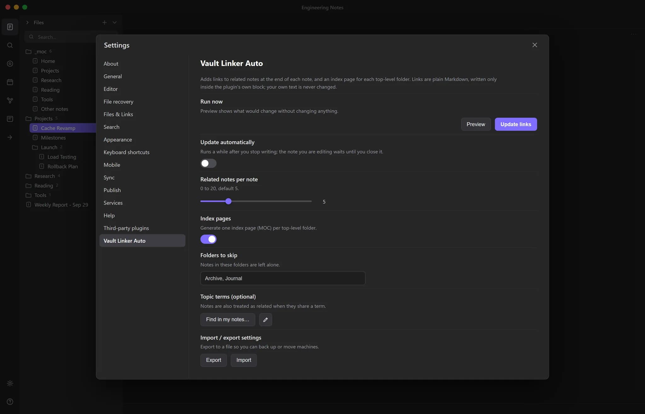Click the Export settings button
The image size is (645, 414).
coord(214,360)
